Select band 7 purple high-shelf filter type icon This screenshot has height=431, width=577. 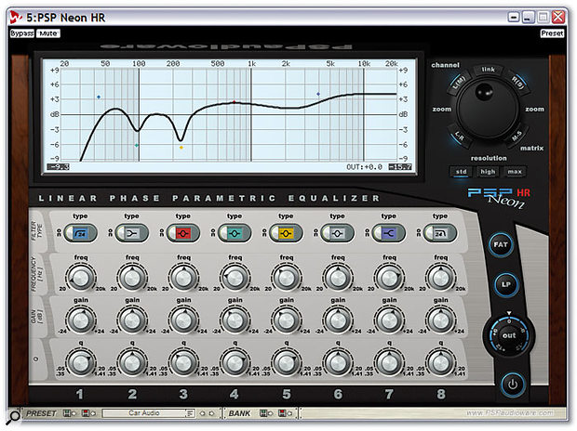pyautogui.click(x=389, y=233)
